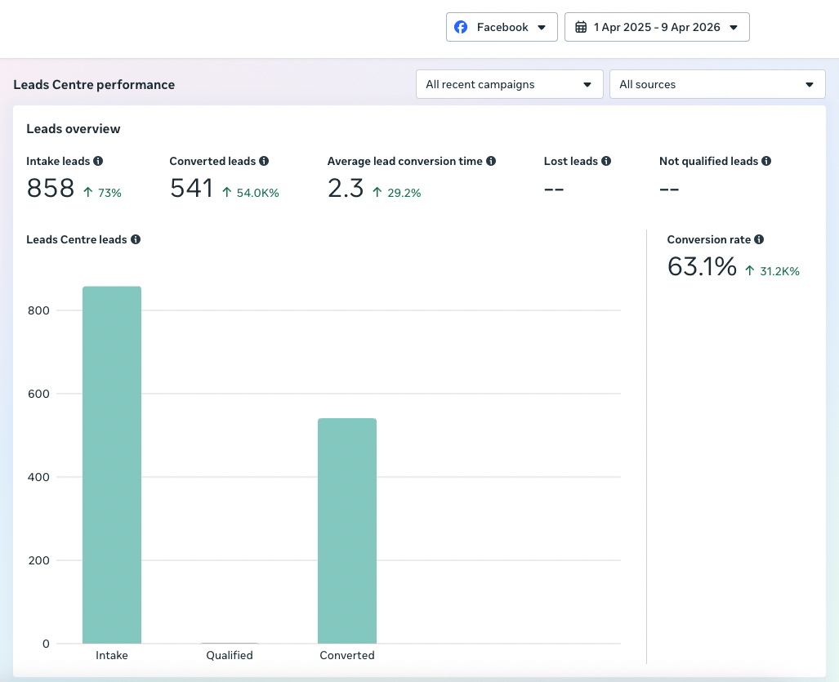
Task: Click the Qualified label on chart axis
Action: (x=230, y=655)
